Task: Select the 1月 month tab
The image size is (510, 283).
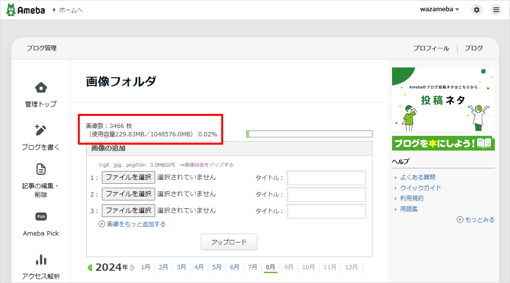Action: point(145,267)
